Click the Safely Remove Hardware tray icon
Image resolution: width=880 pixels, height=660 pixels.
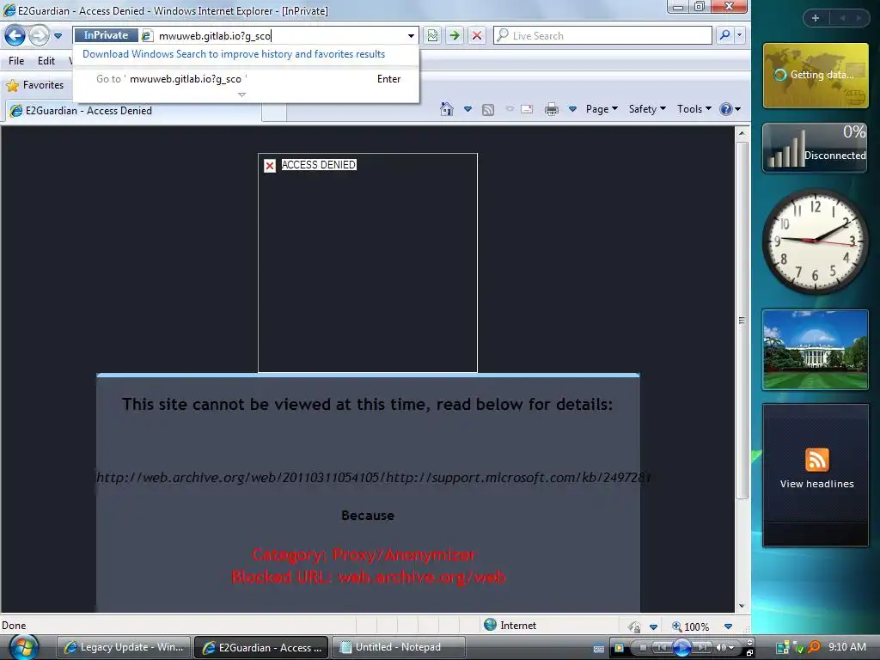pos(798,648)
